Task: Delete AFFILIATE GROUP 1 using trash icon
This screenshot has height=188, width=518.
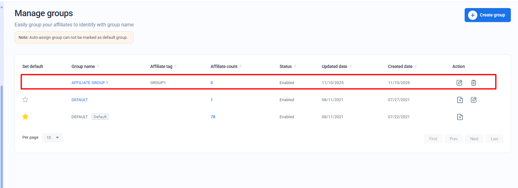Action: (x=473, y=83)
